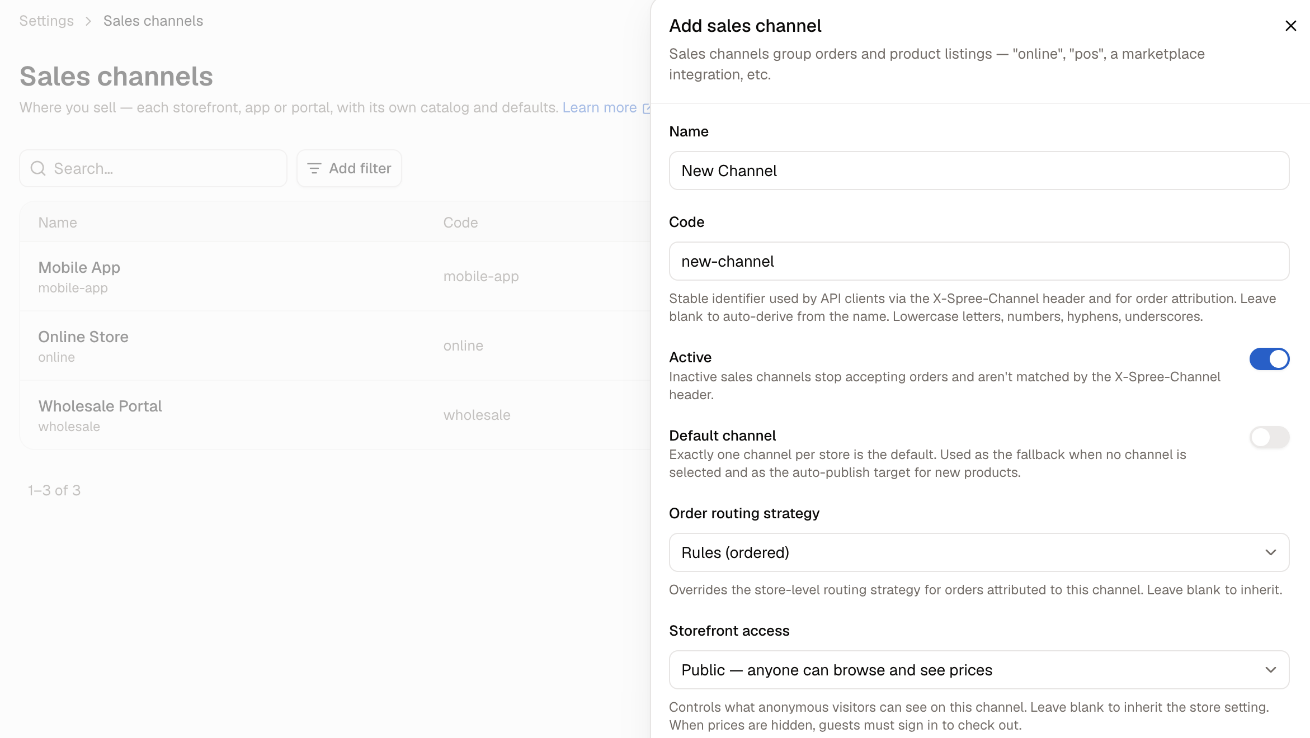Screen dimensions: 1310x738
Task: Focus the Search channels field
Action: pyautogui.click(x=153, y=168)
